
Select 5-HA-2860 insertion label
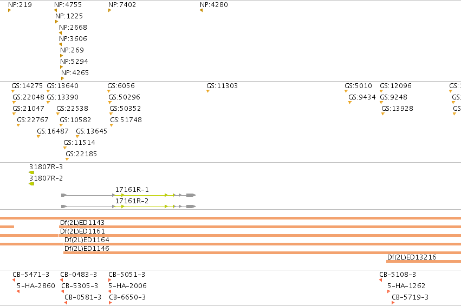pyautogui.click(x=36, y=286)
